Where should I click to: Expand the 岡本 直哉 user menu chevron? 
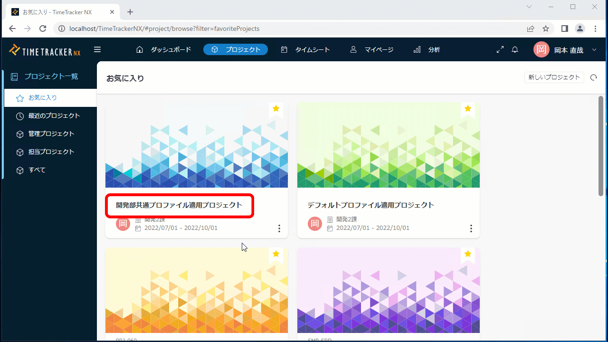594,50
